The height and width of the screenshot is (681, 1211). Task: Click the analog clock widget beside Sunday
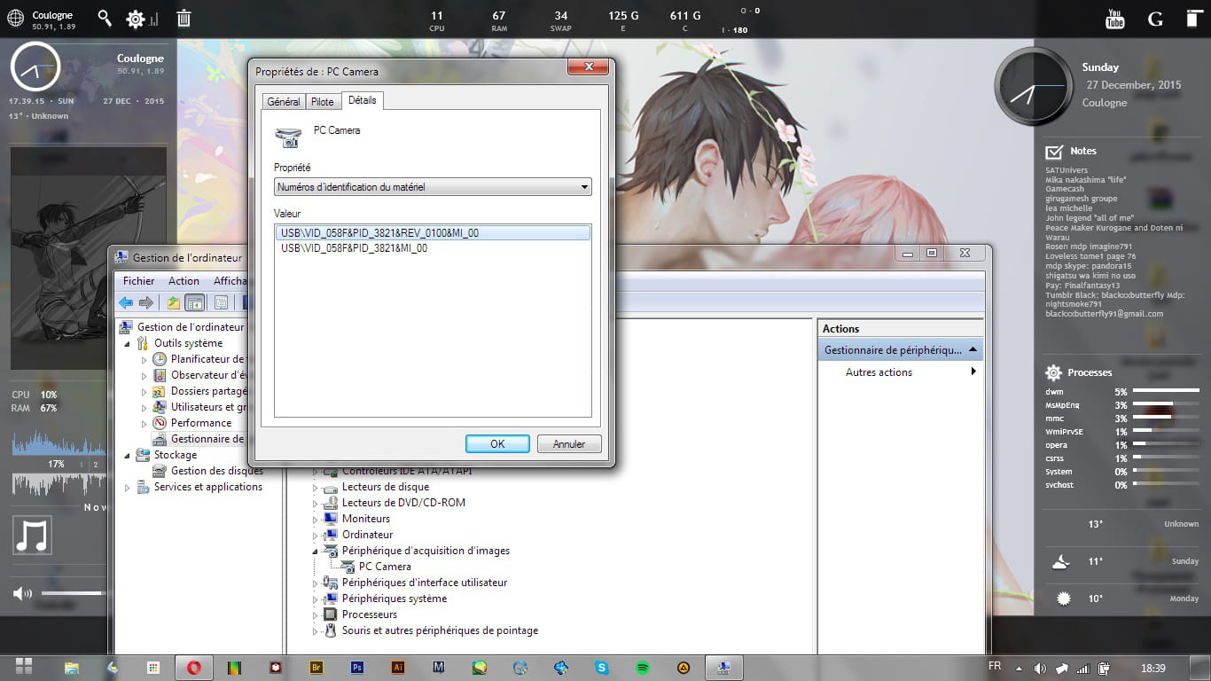(1034, 86)
